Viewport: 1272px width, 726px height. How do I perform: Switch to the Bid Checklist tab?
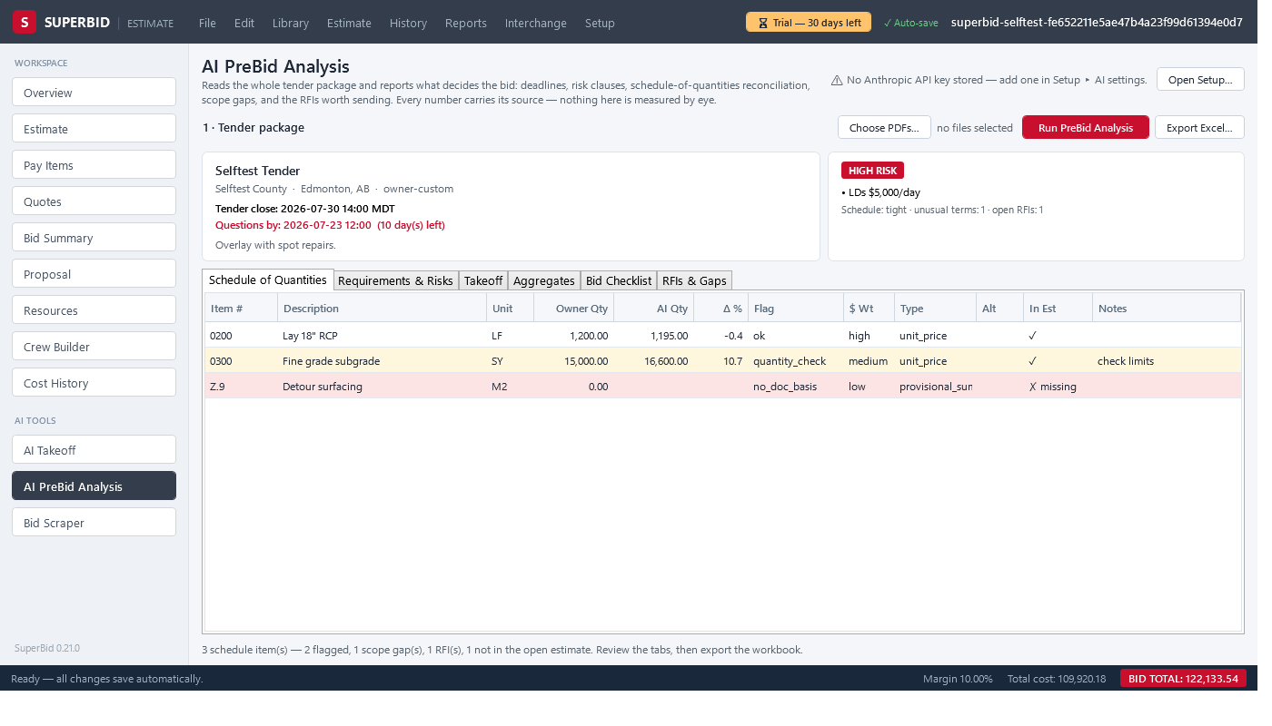[619, 280]
